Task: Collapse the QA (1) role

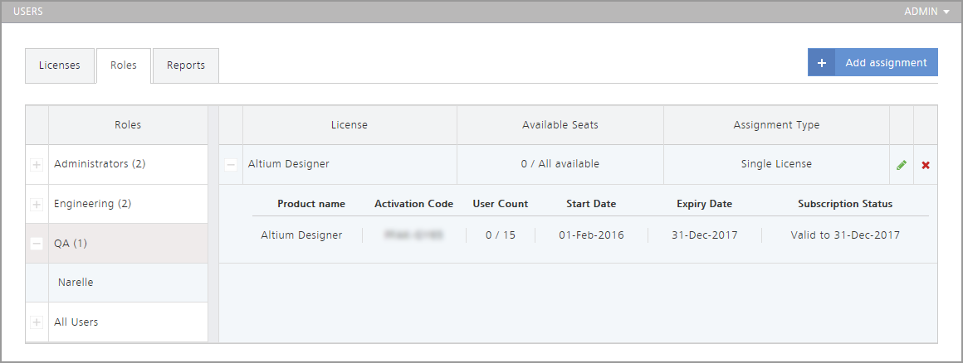Action: coord(37,244)
